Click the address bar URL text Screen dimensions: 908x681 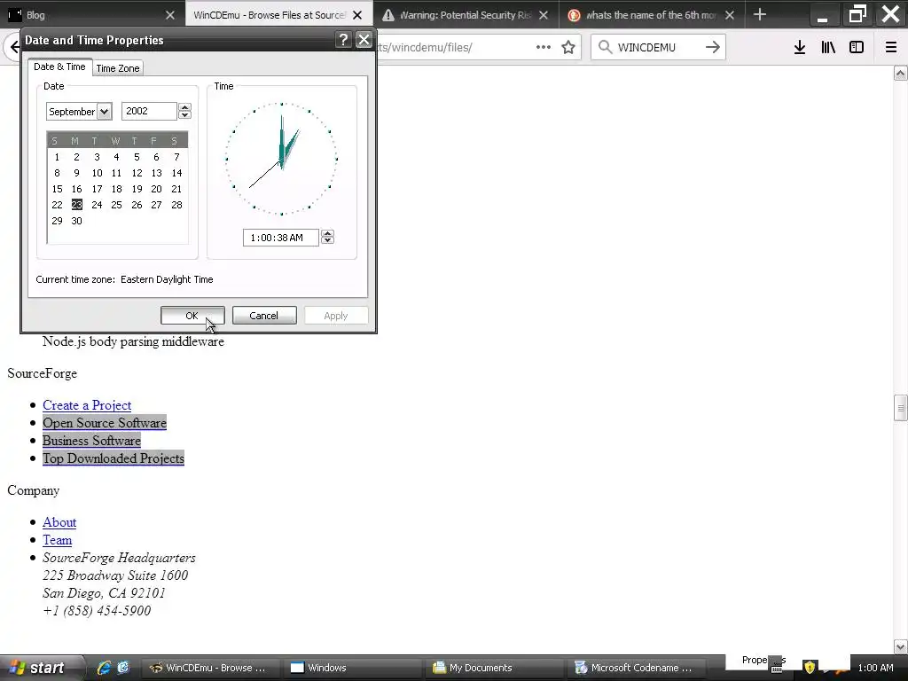426,48
